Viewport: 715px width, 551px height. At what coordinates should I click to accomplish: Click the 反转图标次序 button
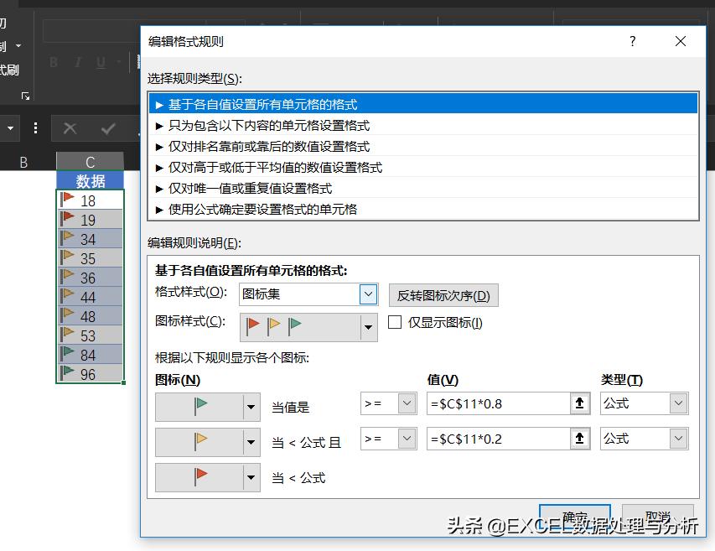[443, 294]
